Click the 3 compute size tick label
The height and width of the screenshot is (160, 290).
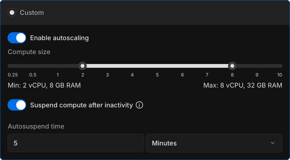click(x=107, y=75)
